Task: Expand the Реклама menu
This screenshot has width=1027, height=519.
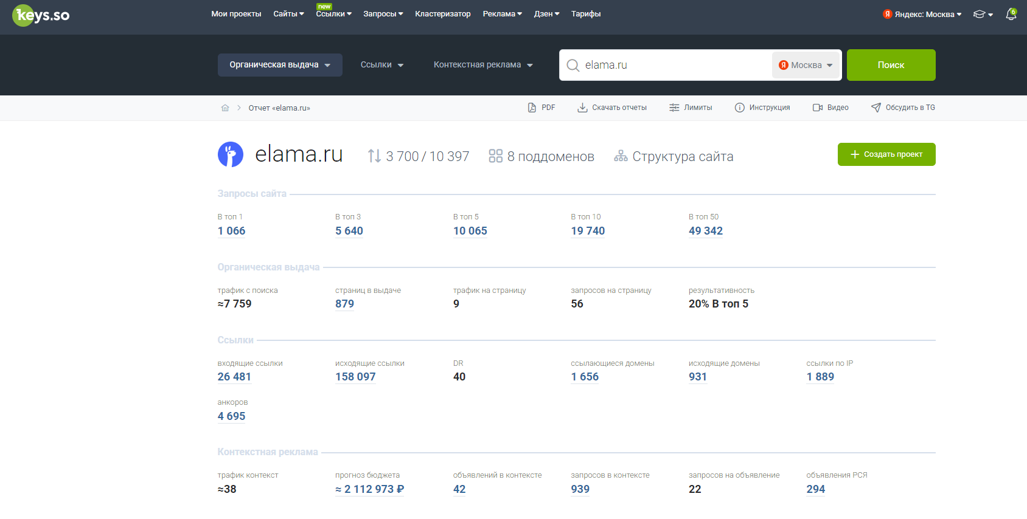Action: click(x=503, y=14)
